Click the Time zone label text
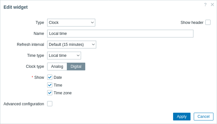This screenshot has height=124, width=217. 63,93
